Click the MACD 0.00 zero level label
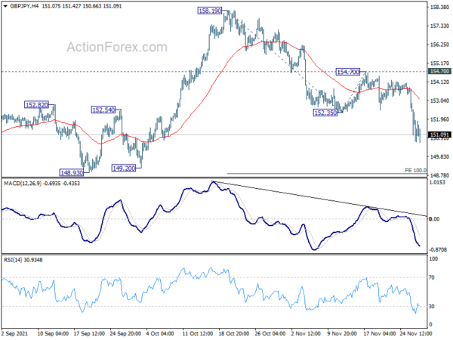 coord(434,219)
